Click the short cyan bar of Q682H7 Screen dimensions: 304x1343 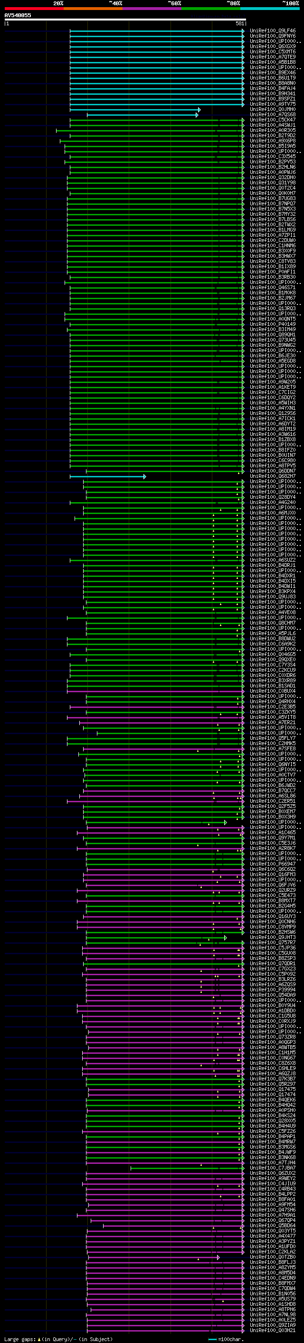(108, 476)
